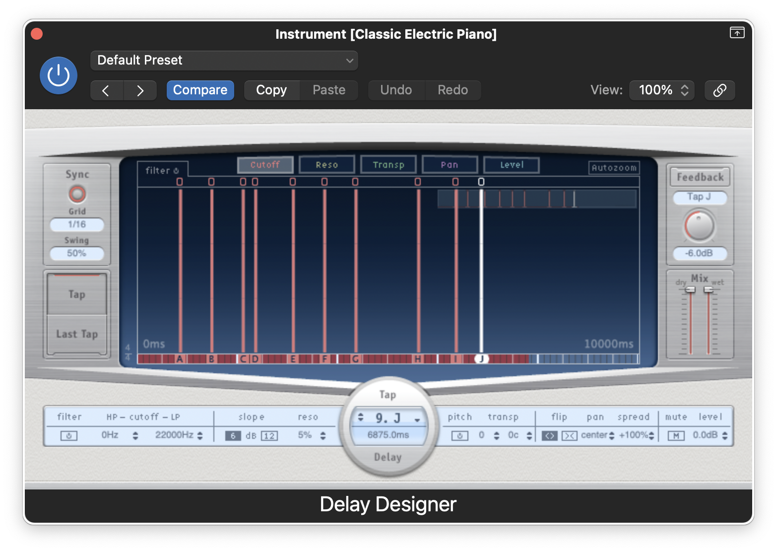
Task: Click the Compare button
Action: [x=200, y=90]
